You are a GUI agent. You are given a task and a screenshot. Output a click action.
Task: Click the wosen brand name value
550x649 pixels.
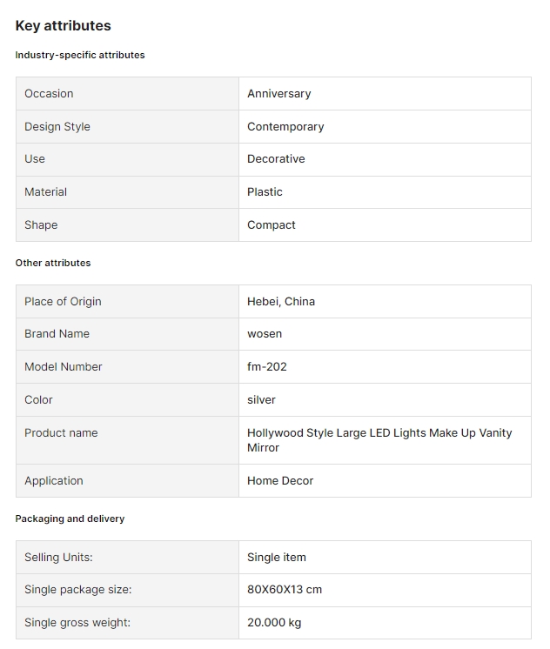click(265, 334)
